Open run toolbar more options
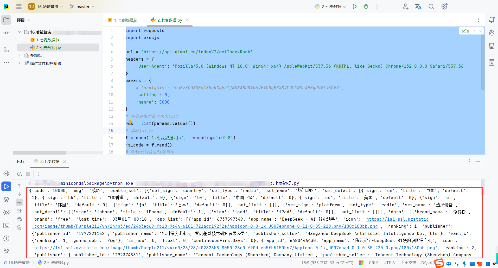Screen dimensions: 498x268 coord(39,174)
